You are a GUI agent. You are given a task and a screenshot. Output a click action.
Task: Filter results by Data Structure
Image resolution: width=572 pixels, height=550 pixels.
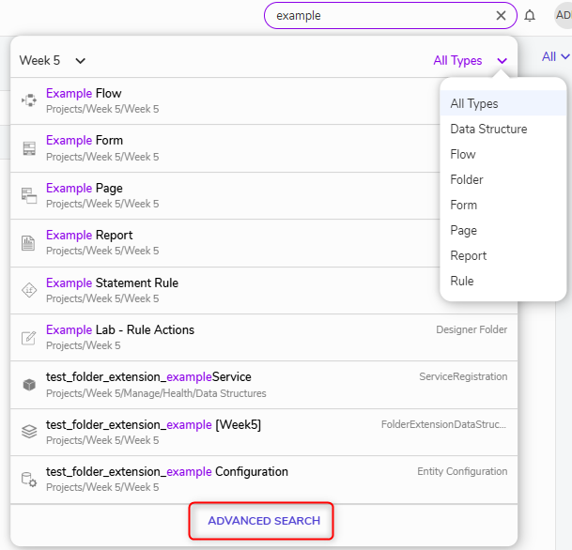pyautogui.click(x=503, y=129)
